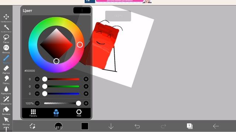
Task: Click the blue channel slider handle
Action: coord(45,94)
